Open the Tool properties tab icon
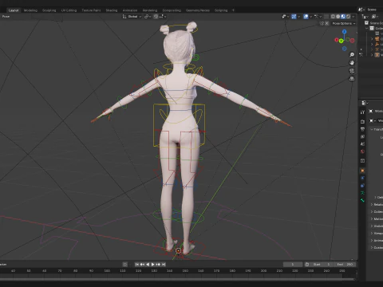The width and height of the screenshot is (383, 287). tap(362, 112)
